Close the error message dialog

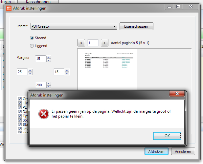pyautogui.click(x=177, y=94)
